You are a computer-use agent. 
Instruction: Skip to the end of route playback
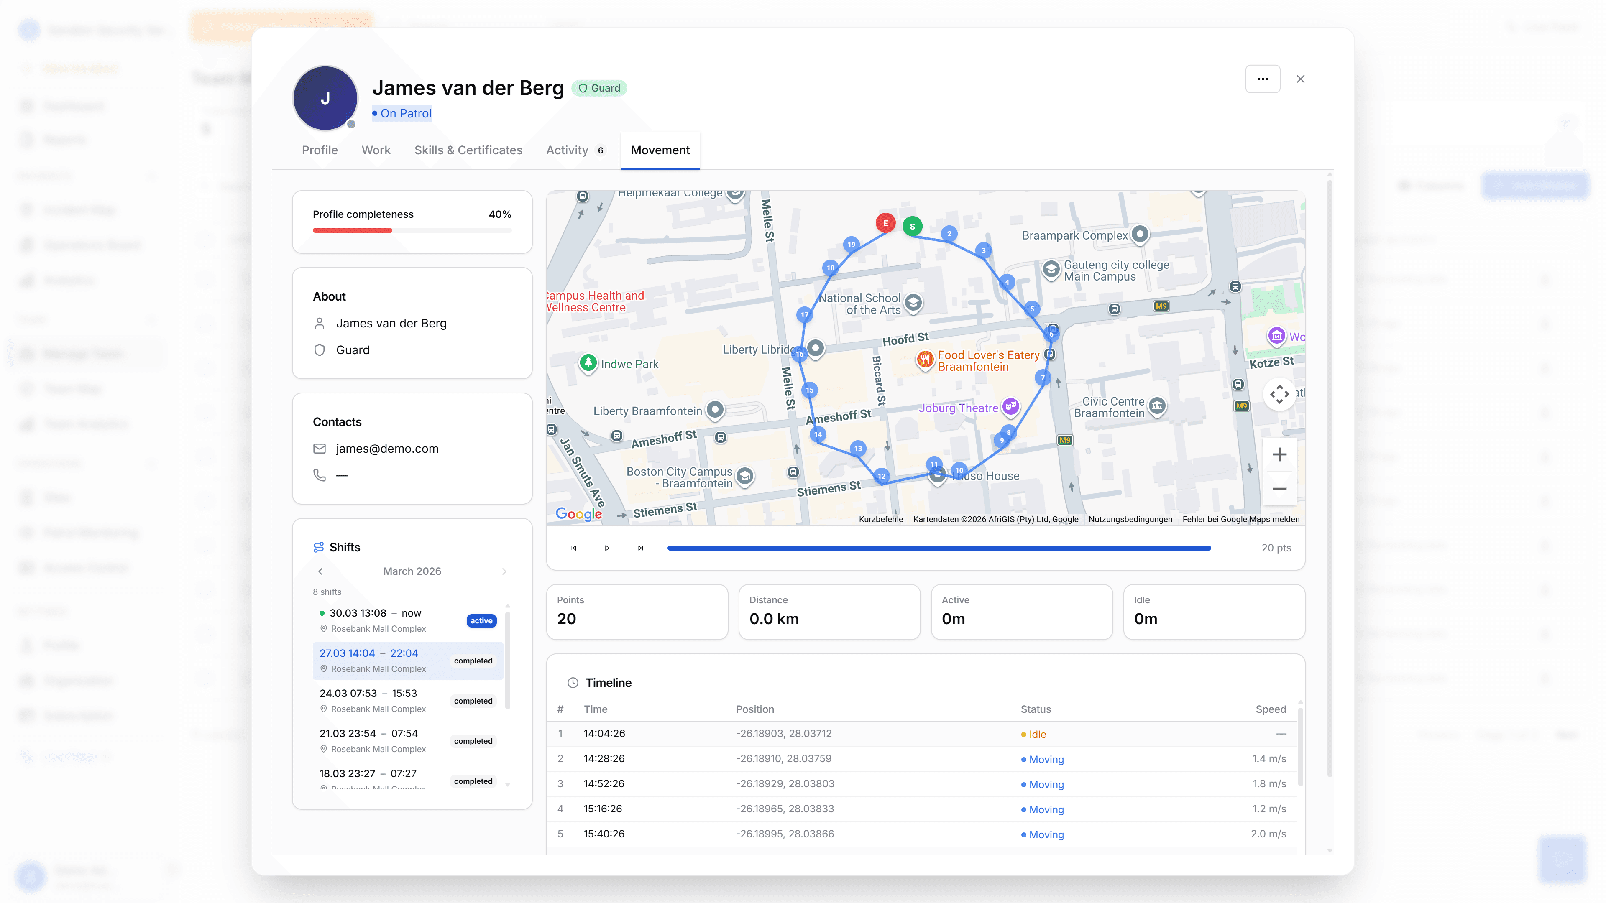[640, 548]
